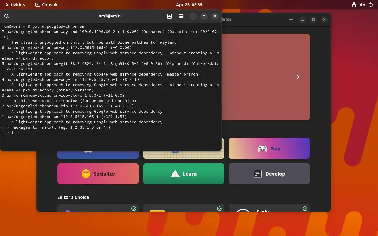Click 'Editor's Choice' heading in Software
This screenshot has height=236, width=378.
coord(73,197)
